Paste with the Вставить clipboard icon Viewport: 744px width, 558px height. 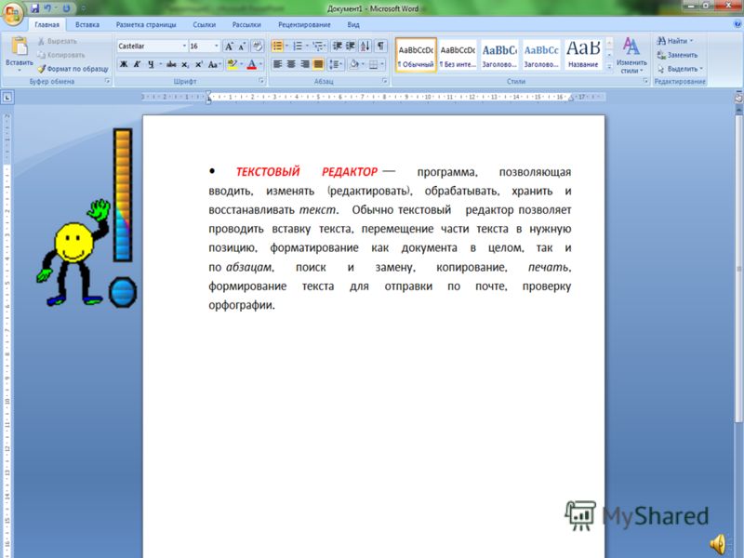pyautogui.click(x=20, y=46)
